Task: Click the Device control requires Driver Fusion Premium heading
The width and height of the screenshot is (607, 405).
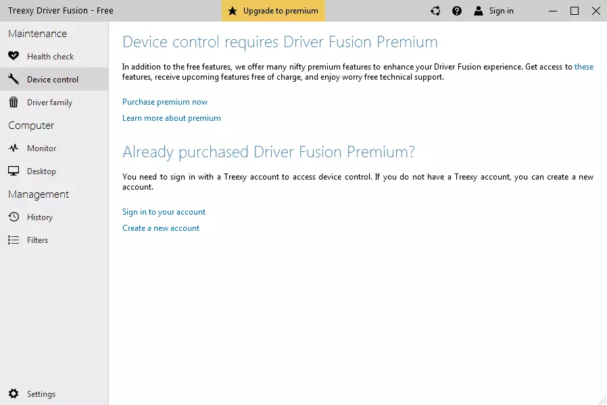Action: tap(280, 42)
